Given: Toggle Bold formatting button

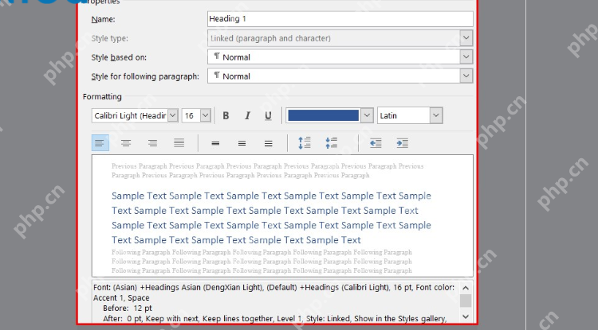Looking at the screenshot, I should (x=226, y=115).
